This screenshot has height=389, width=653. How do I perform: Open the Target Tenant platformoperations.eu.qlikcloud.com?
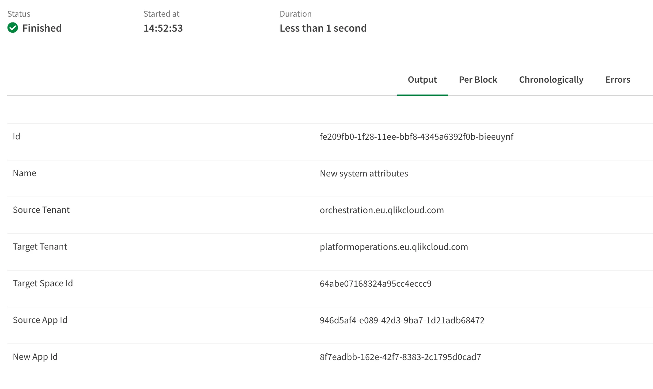pyautogui.click(x=394, y=247)
